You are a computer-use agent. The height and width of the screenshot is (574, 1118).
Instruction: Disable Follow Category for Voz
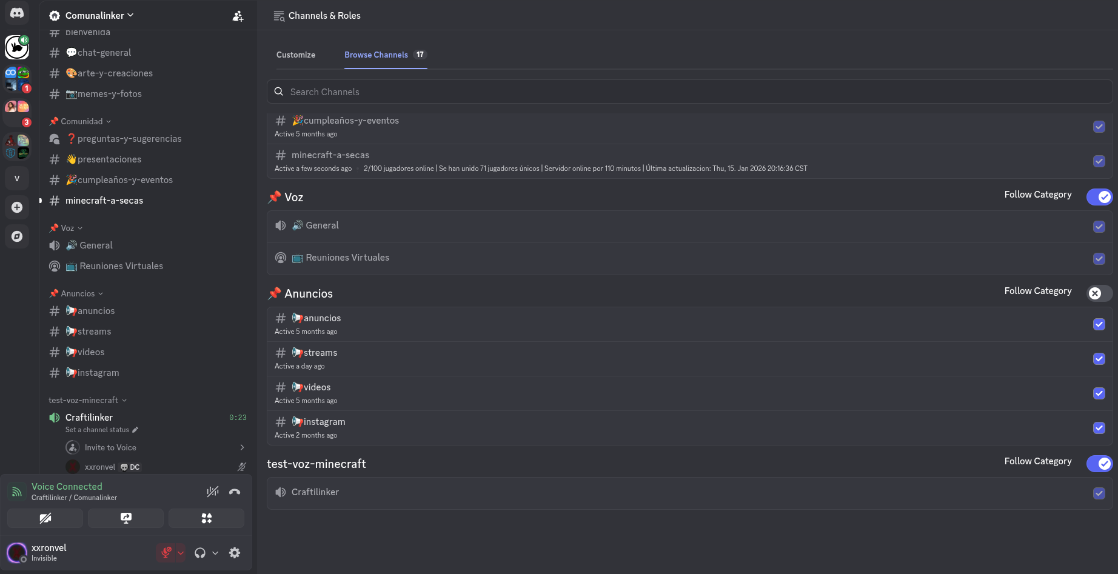click(1100, 197)
